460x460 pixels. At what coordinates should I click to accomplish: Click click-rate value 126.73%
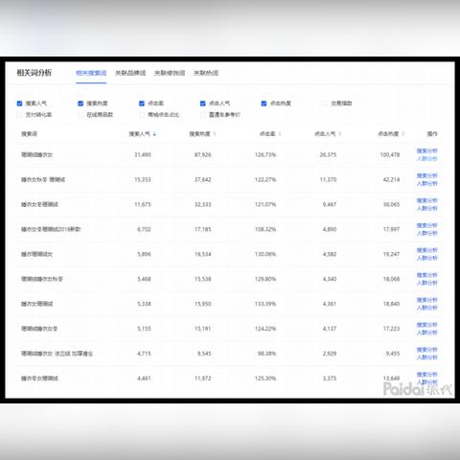pyautogui.click(x=265, y=155)
